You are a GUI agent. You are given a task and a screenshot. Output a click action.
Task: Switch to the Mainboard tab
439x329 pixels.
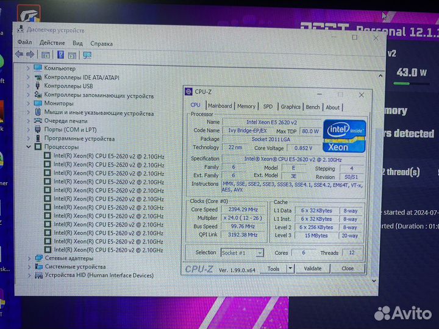pos(220,107)
